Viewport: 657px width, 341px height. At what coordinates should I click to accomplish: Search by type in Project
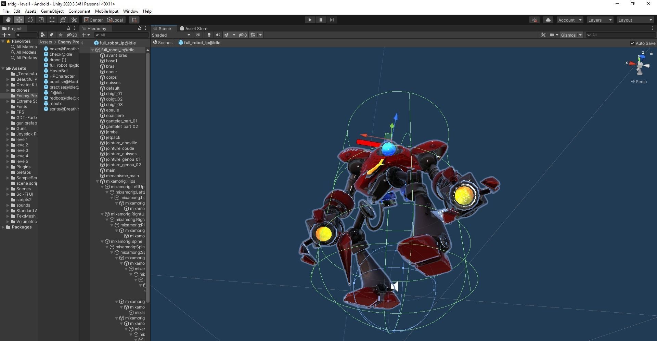[x=42, y=35]
